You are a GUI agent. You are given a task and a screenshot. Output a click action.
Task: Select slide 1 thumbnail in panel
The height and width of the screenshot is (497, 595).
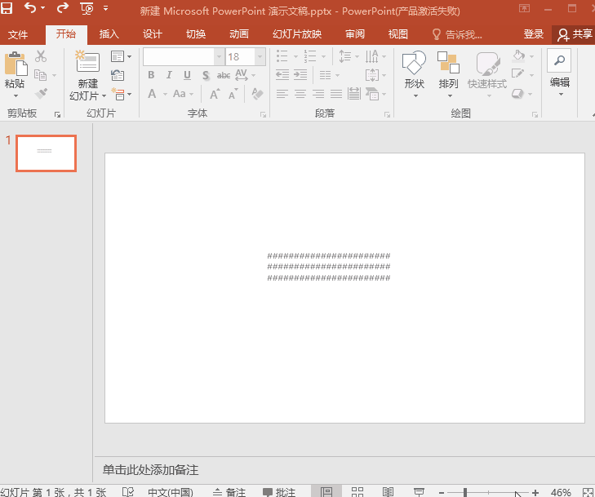click(x=47, y=153)
